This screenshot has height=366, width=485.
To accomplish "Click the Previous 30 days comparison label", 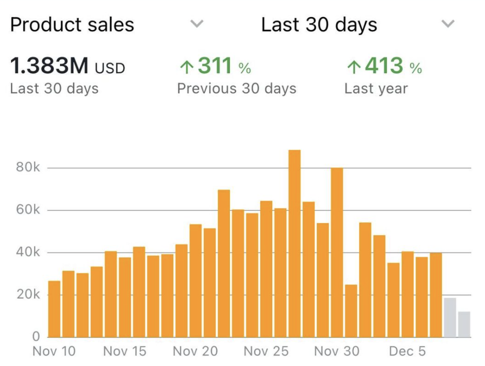I will [x=236, y=89].
